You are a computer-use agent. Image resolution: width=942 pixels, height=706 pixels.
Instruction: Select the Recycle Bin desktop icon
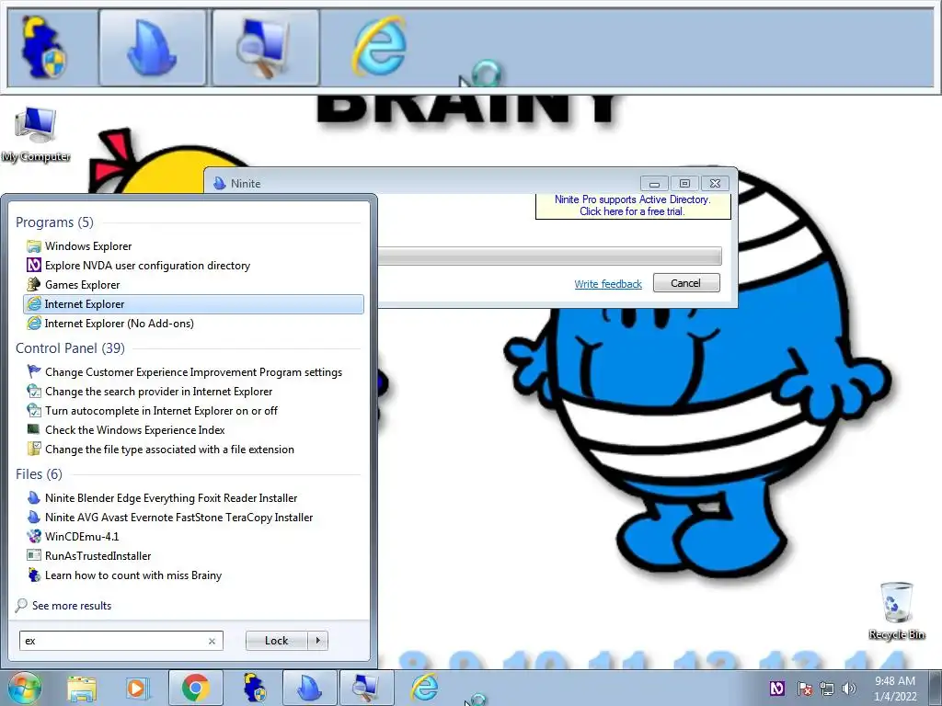pyautogui.click(x=897, y=610)
